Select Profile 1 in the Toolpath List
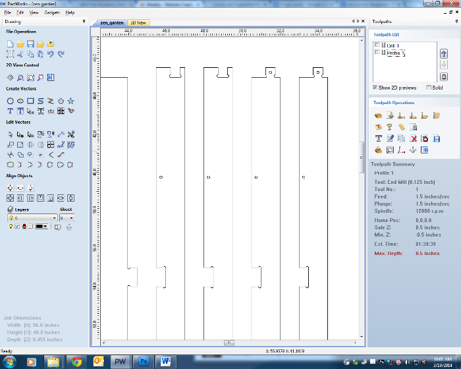Image resolution: width=461 pixels, height=369 pixels. (x=395, y=53)
